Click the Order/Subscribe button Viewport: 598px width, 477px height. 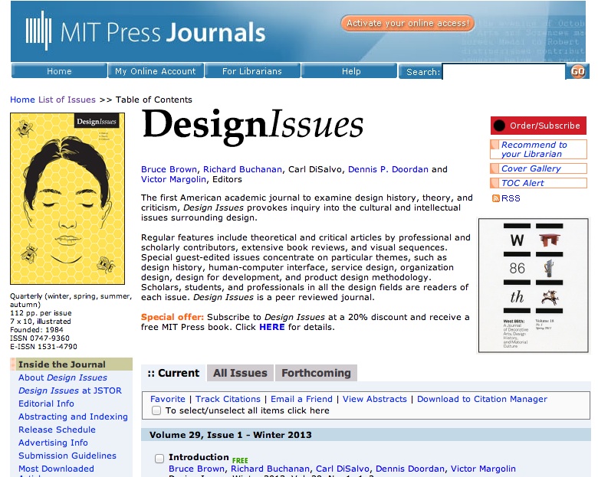point(538,126)
